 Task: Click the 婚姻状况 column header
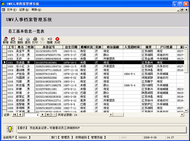(x=87, y=47)
